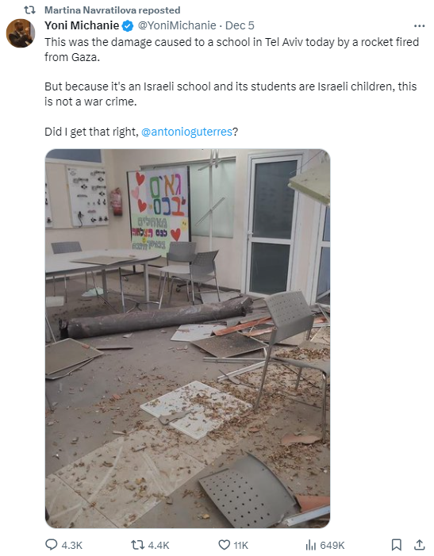Click the repost arrows icon below the photo
The width and height of the screenshot is (434, 556).
pos(136,545)
